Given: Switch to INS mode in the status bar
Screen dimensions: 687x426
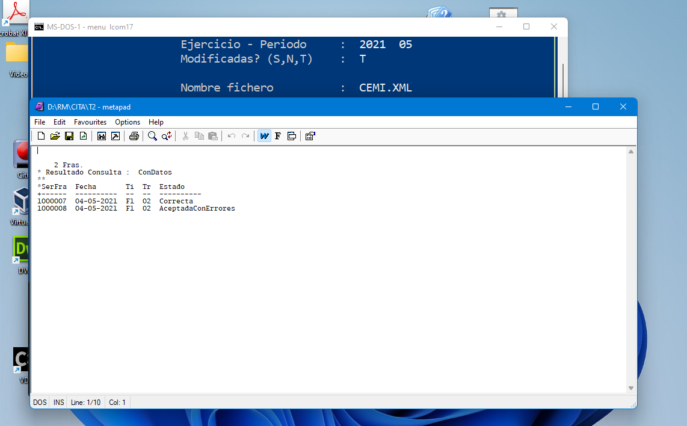Looking at the screenshot, I should point(58,402).
